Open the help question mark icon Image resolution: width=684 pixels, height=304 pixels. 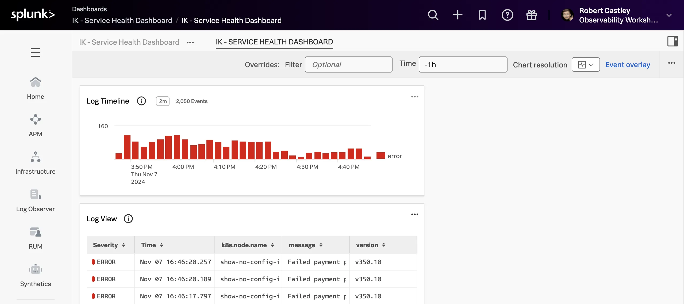coord(507,15)
